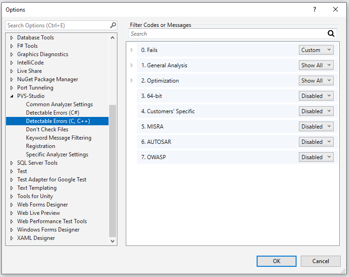
Task: Expand the 1. General Analysis category
Action: coord(132,65)
